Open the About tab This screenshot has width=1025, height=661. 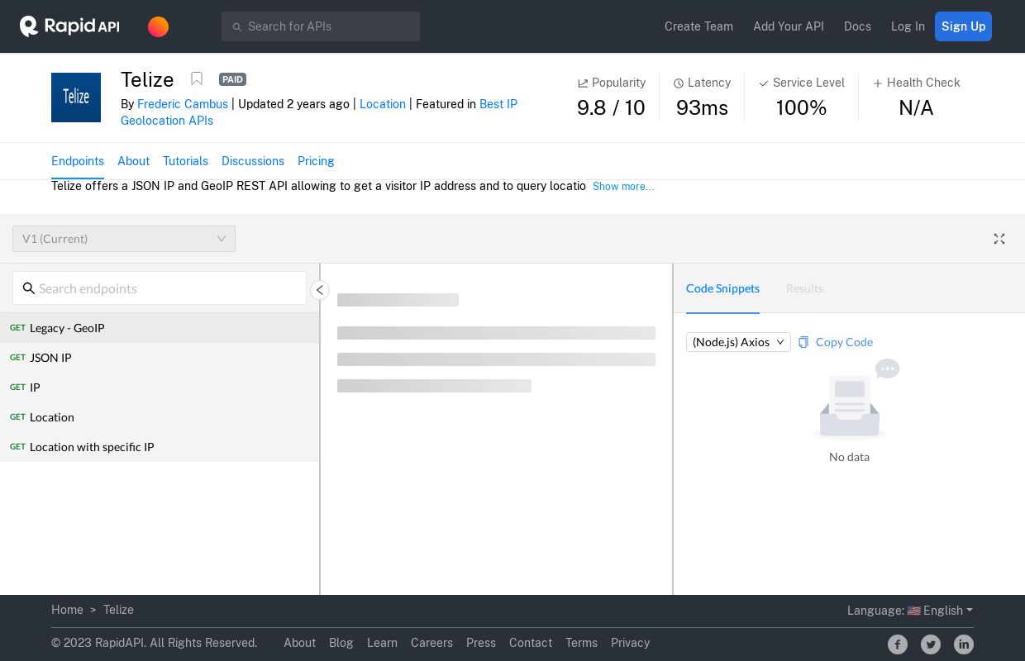pyautogui.click(x=133, y=161)
